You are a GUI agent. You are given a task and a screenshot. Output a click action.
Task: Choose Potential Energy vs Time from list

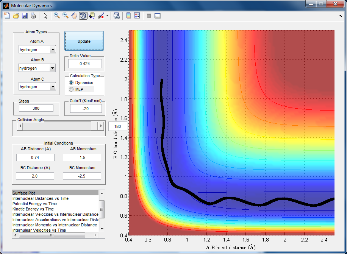34,204
